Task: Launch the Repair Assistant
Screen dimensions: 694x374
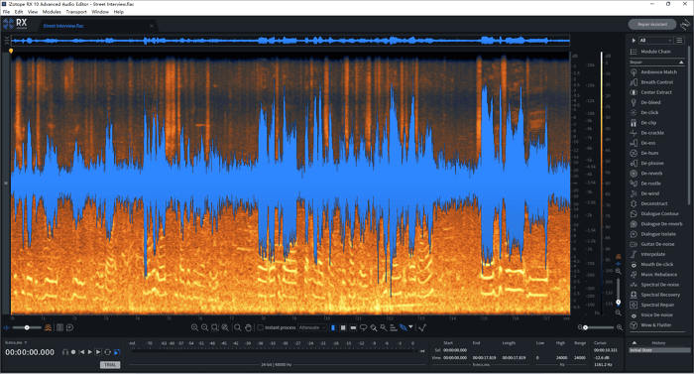Action: coord(652,25)
